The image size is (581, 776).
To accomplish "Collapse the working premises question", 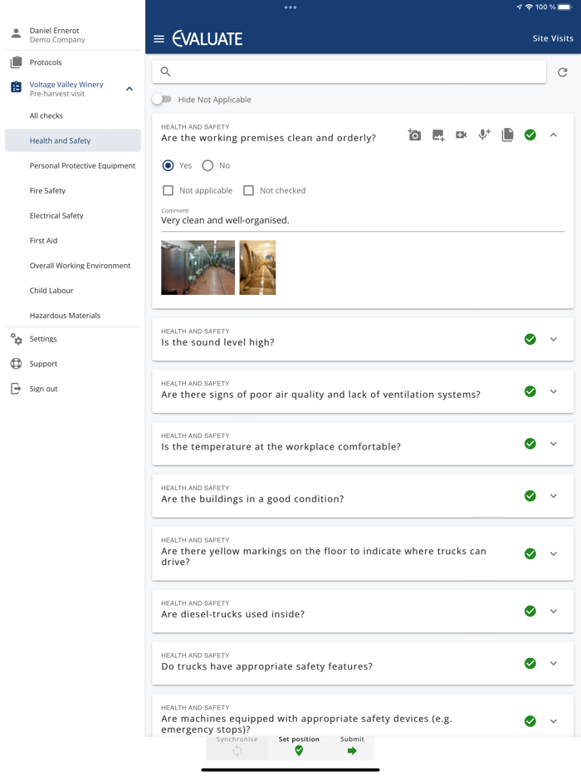I will pyautogui.click(x=554, y=134).
